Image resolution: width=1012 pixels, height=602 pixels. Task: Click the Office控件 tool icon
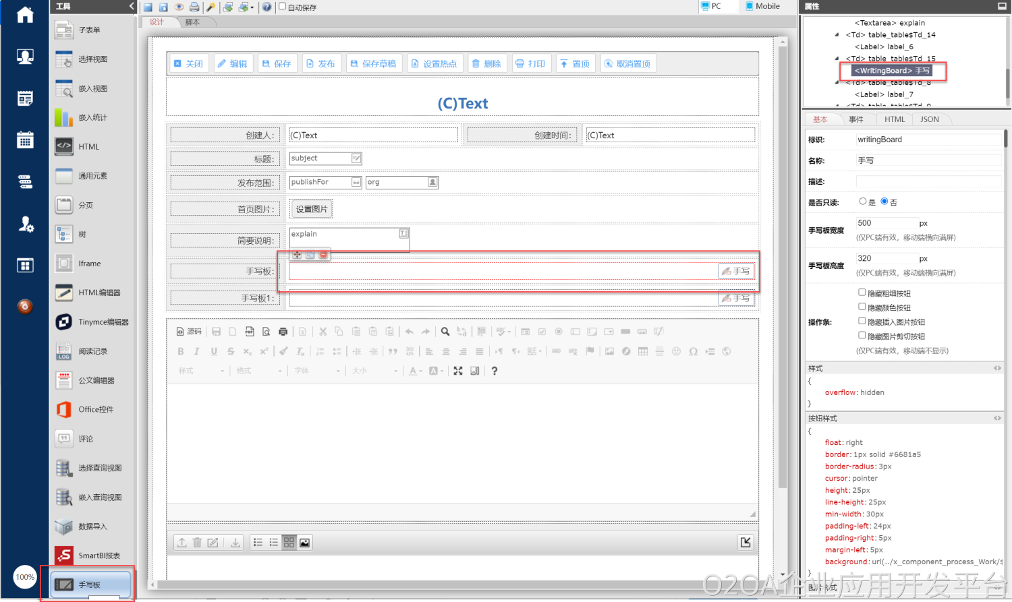pyautogui.click(x=64, y=409)
